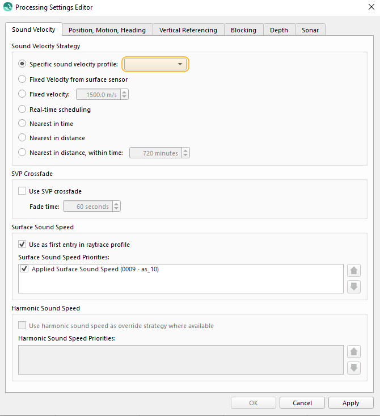The height and width of the screenshot is (416, 380).
Task: Move surface sound speed priority up
Action: pos(353,271)
